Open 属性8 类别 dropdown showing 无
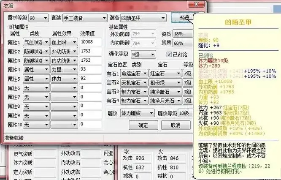 coord(36,106)
